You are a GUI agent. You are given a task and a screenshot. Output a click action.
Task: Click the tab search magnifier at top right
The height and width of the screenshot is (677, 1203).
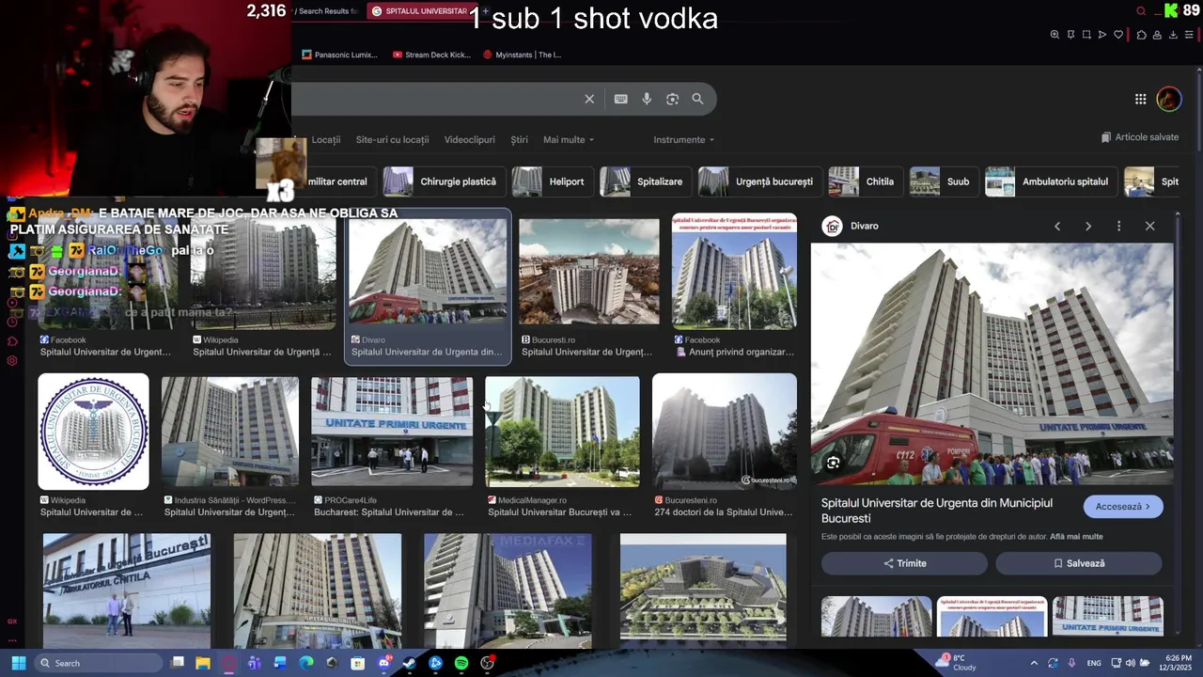1141,11
